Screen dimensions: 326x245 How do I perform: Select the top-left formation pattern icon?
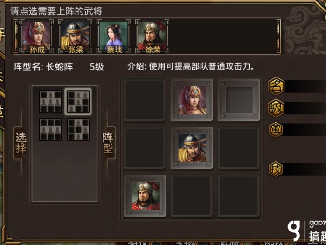coord(50,102)
